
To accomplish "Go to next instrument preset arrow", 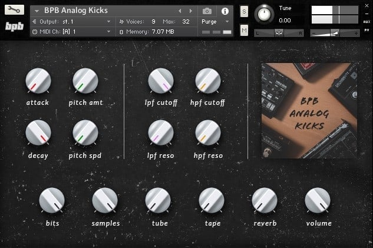I will tap(190, 11).
